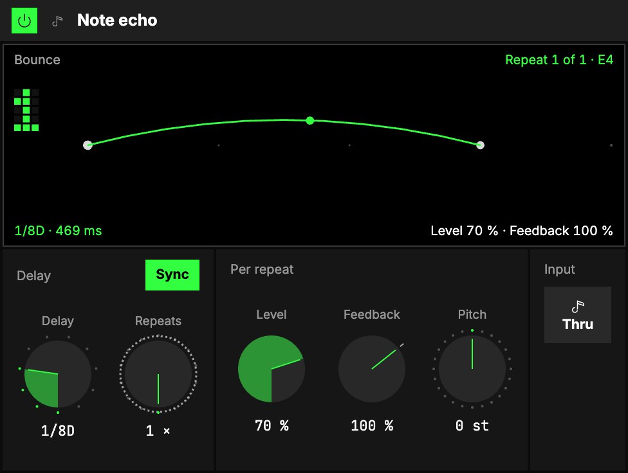Viewport: 628px width, 473px height.
Task: Click the Repeats knob
Action: (158, 374)
